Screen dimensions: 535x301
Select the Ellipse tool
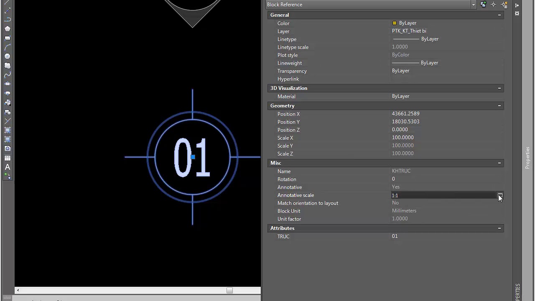click(8, 84)
